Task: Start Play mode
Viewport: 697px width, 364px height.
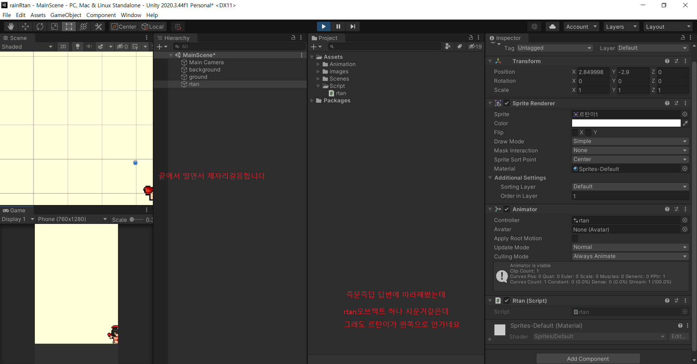Action: (323, 26)
